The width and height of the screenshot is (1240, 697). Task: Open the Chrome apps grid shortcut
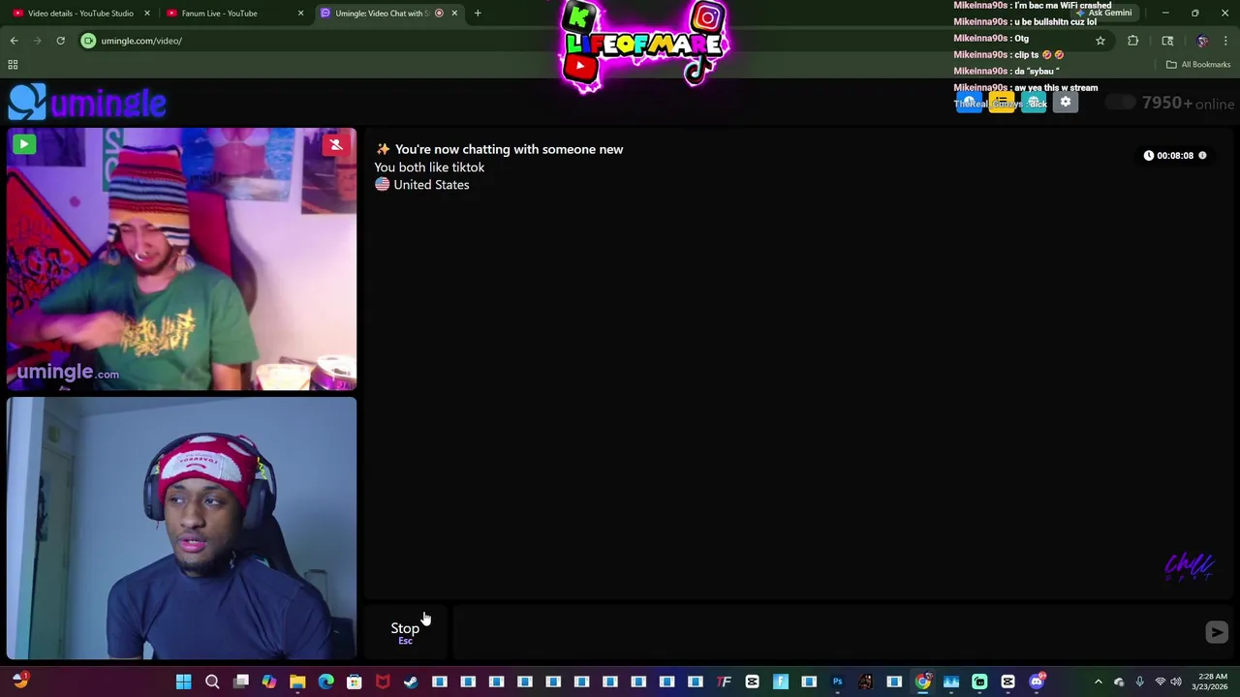[x=13, y=65]
